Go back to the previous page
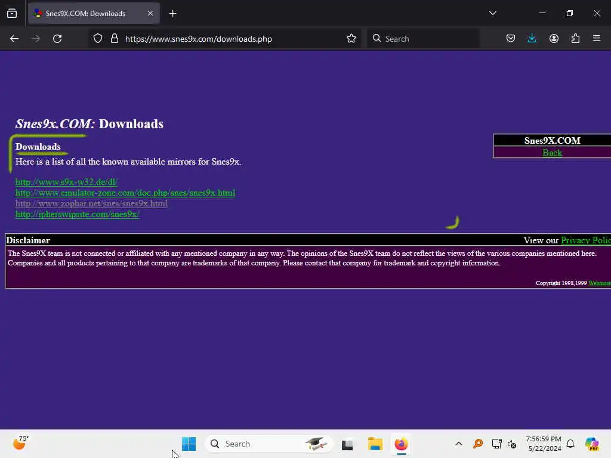 tap(14, 39)
